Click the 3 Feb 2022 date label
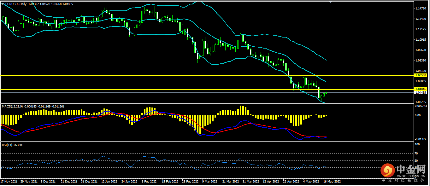430x186 pixels. [149, 182]
